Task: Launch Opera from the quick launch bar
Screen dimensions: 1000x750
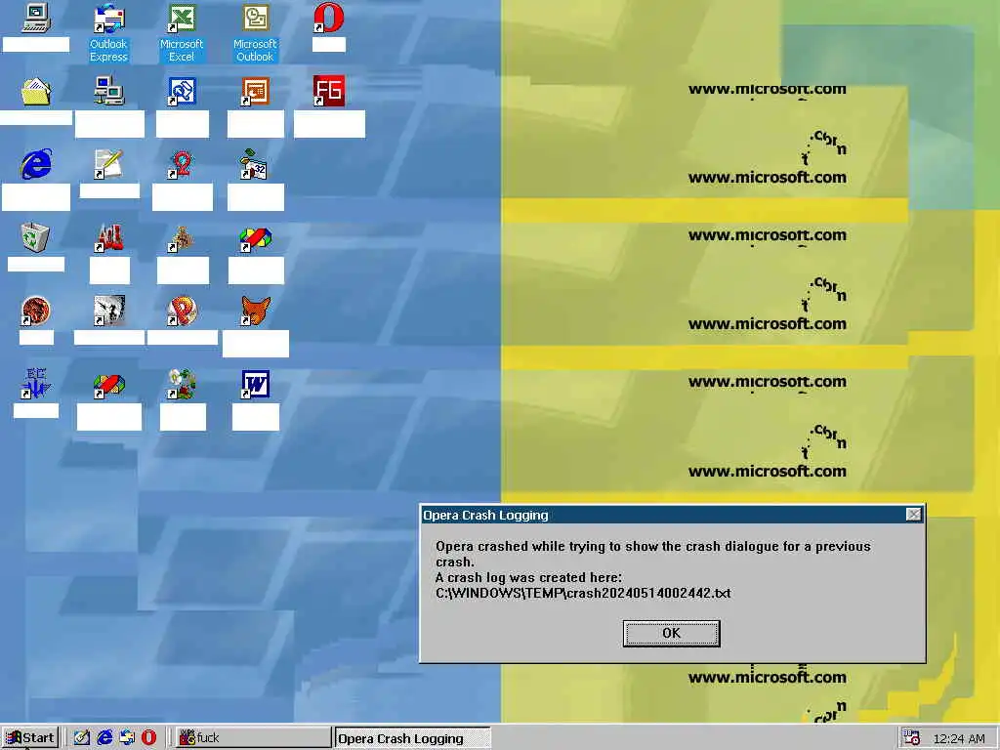Action: tap(149, 738)
